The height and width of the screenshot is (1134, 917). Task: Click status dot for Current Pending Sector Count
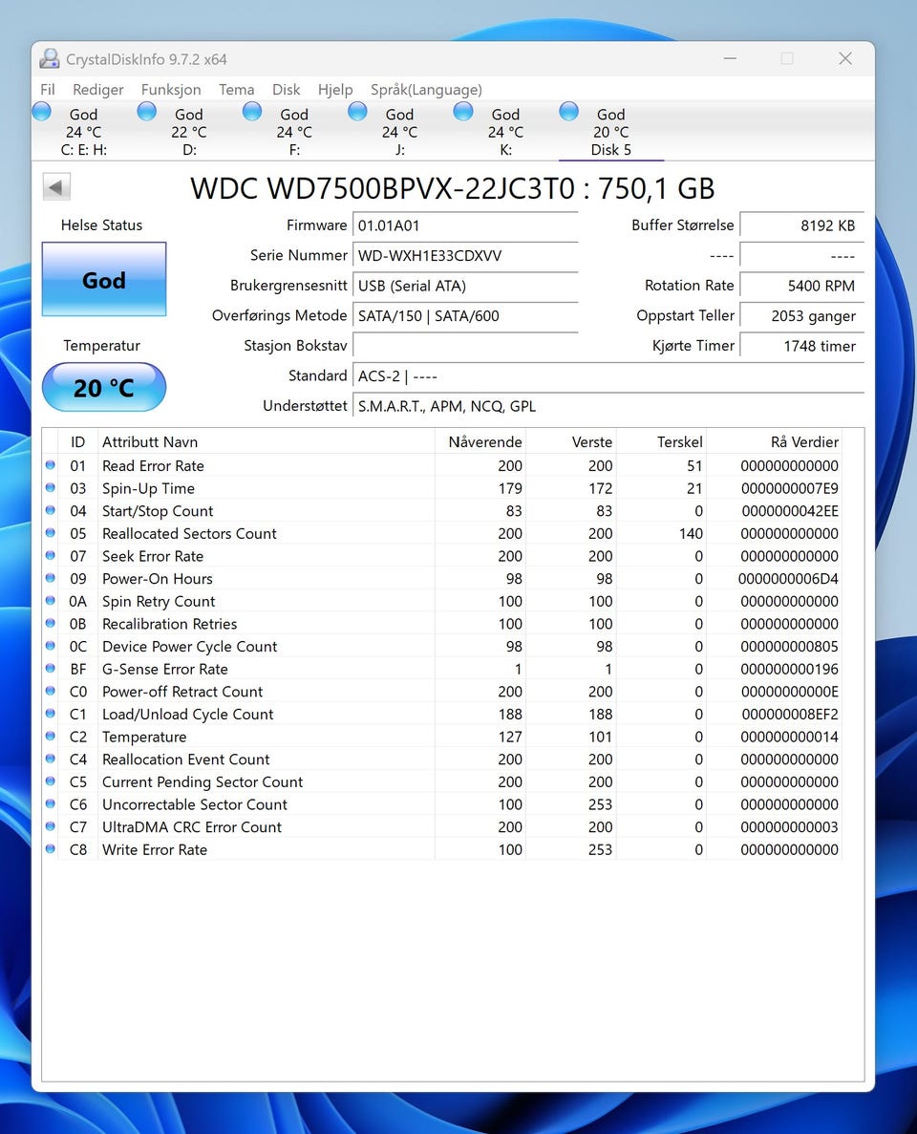click(51, 781)
